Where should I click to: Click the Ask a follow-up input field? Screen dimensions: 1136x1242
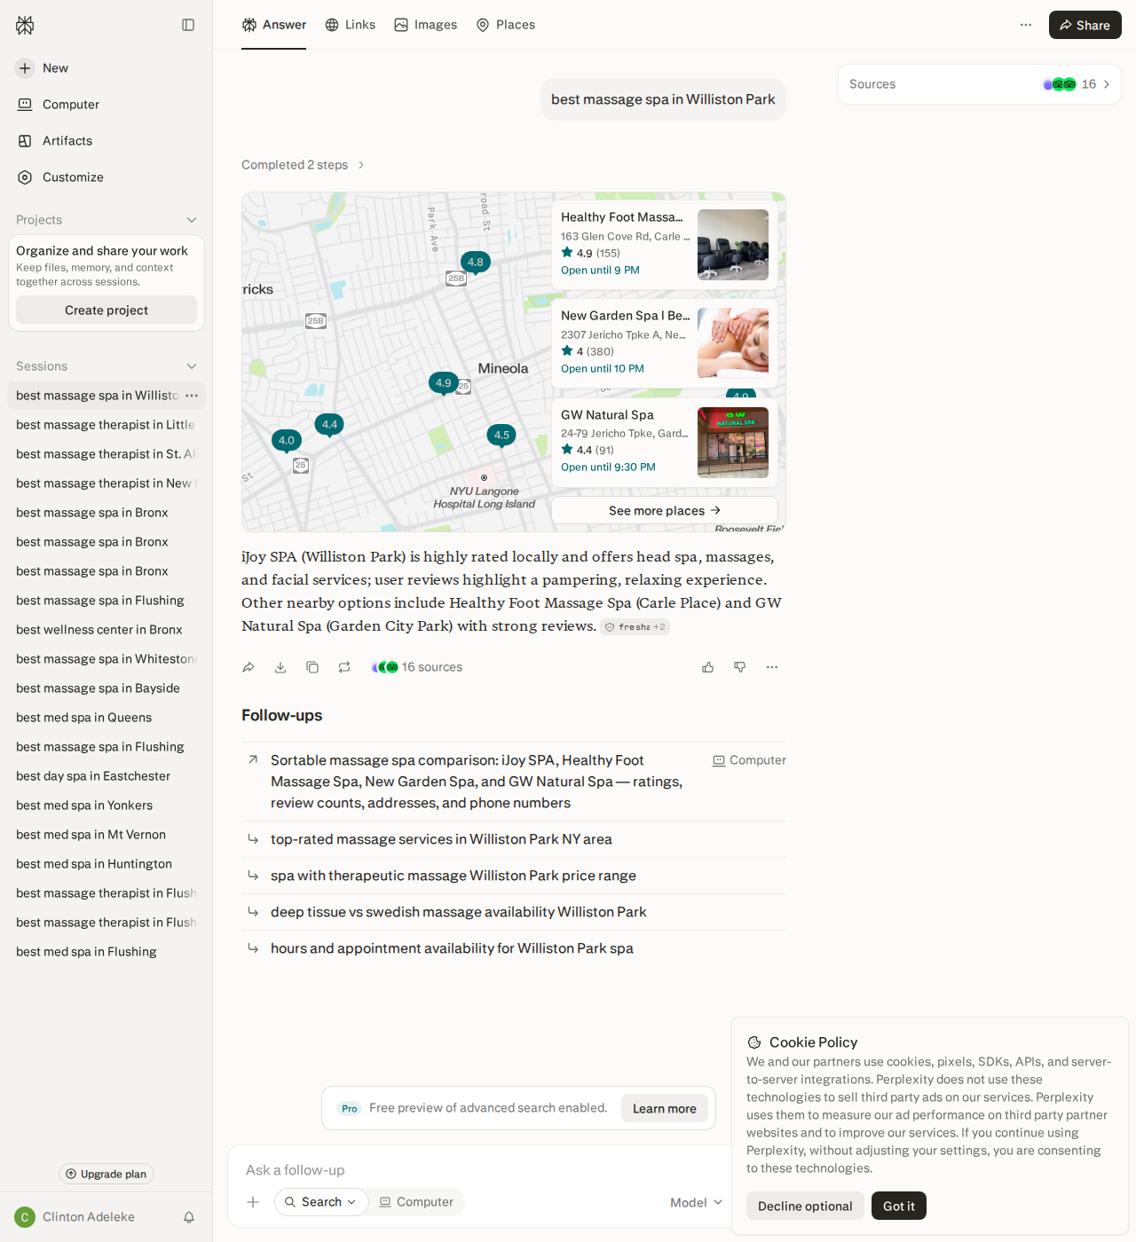tap(479, 1170)
